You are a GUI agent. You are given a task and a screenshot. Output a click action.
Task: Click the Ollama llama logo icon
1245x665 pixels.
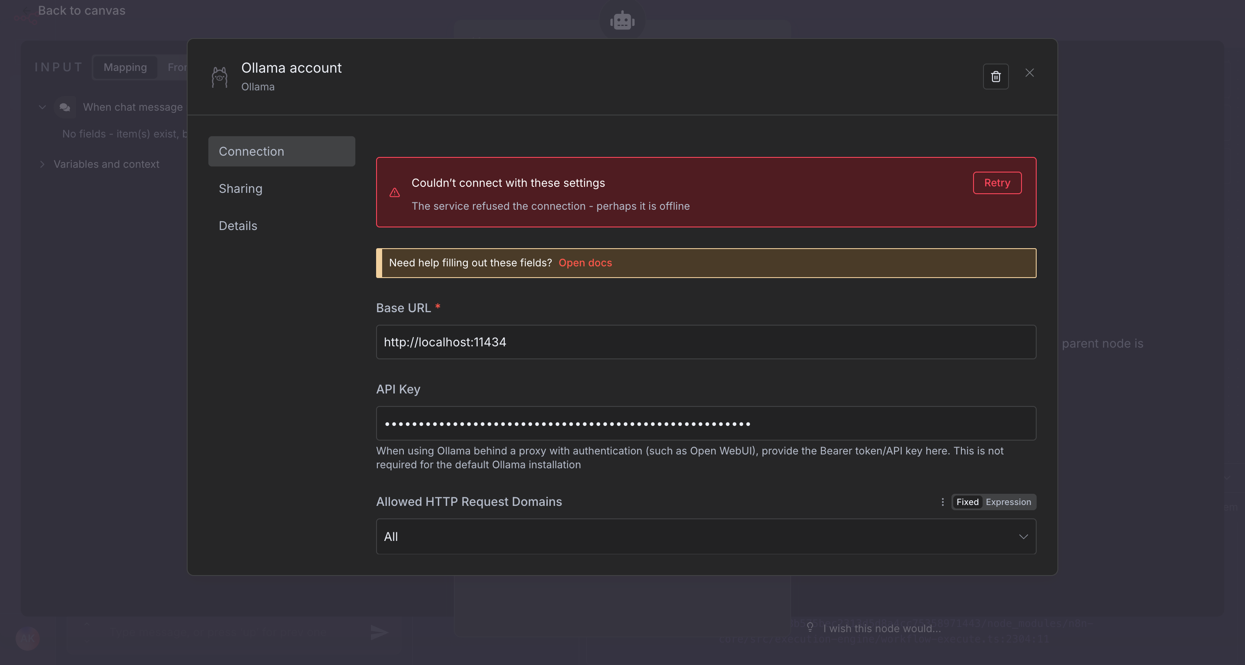220,77
